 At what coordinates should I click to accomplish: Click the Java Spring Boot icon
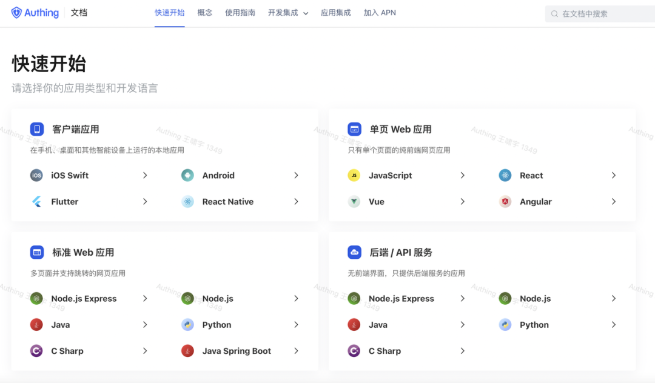(x=187, y=351)
